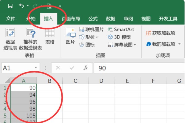Open the 开发工具 tab

click(x=168, y=18)
